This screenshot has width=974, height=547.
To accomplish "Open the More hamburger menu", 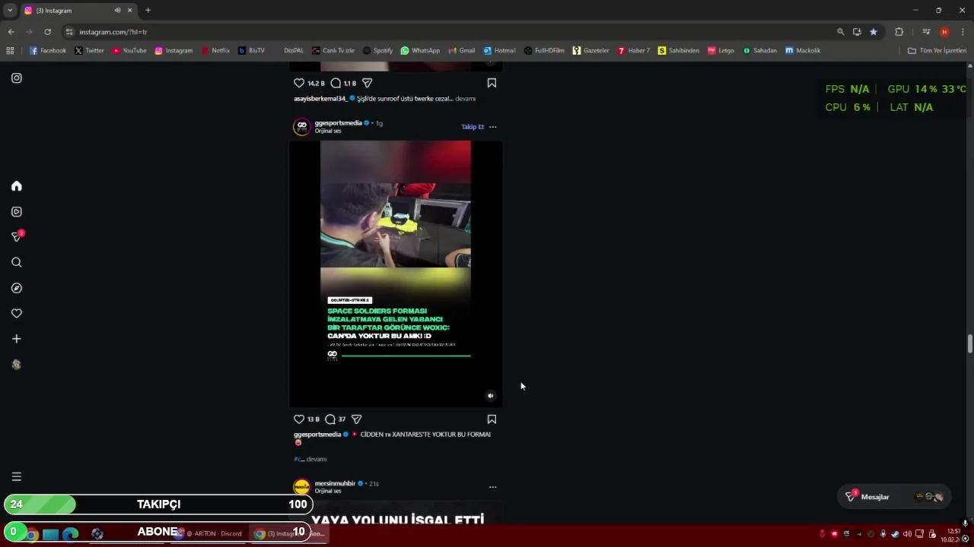I will click(x=17, y=476).
